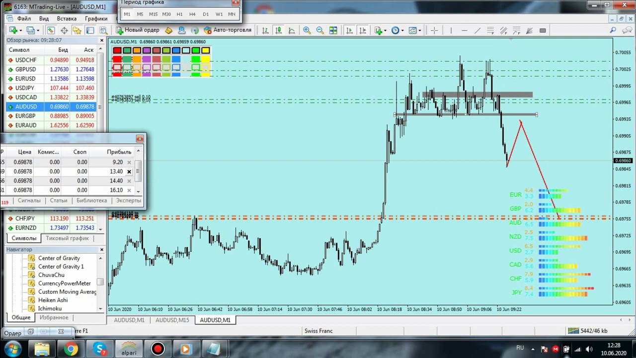This screenshot has height=358, width=636.
Task: Open the templates dropdown
Action: pyautogui.click(x=414, y=30)
